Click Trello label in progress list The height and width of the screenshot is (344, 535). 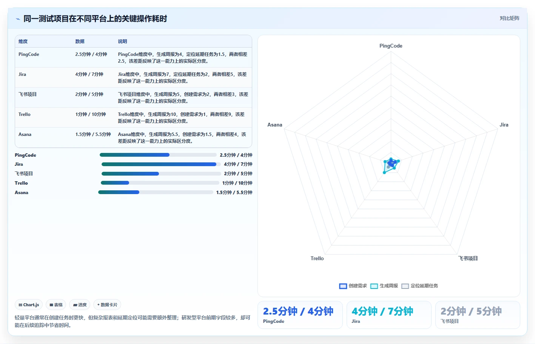(21, 183)
